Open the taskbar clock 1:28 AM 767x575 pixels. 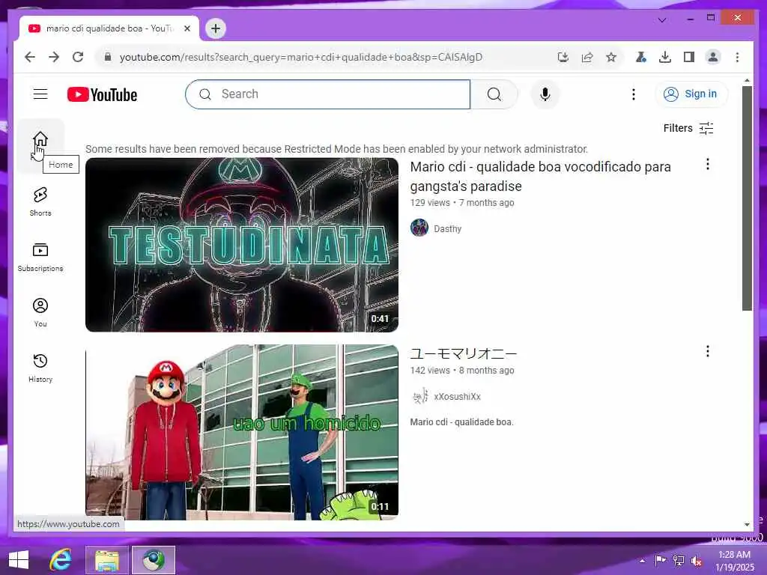[x=735, y=561]
